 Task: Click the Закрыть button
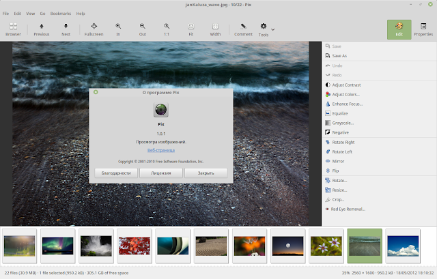(206, 173)
